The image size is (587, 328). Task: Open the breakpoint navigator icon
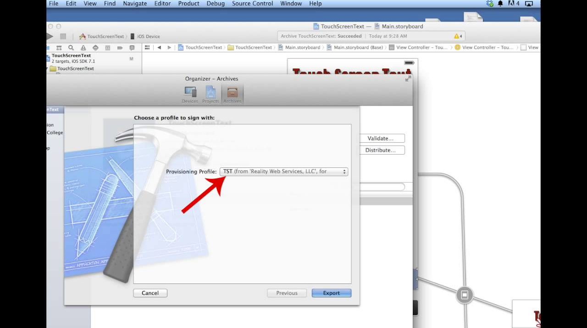[x=120, y=48]
